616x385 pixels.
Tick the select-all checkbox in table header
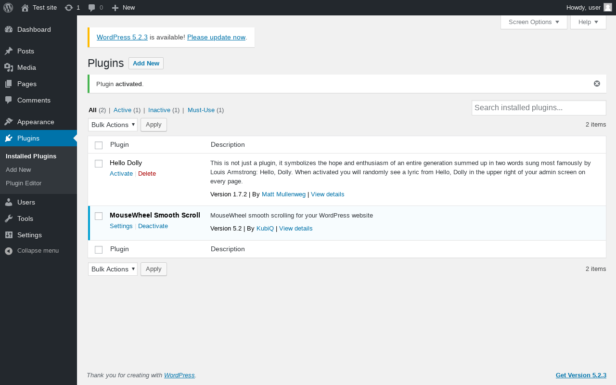coord(99,145)
